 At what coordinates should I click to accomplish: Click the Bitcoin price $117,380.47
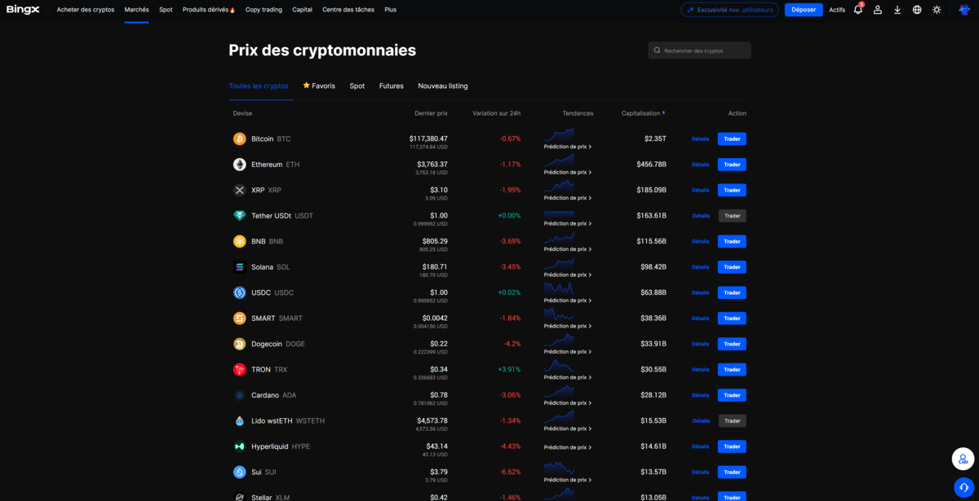pyautogui.click(x=428, y=138)
